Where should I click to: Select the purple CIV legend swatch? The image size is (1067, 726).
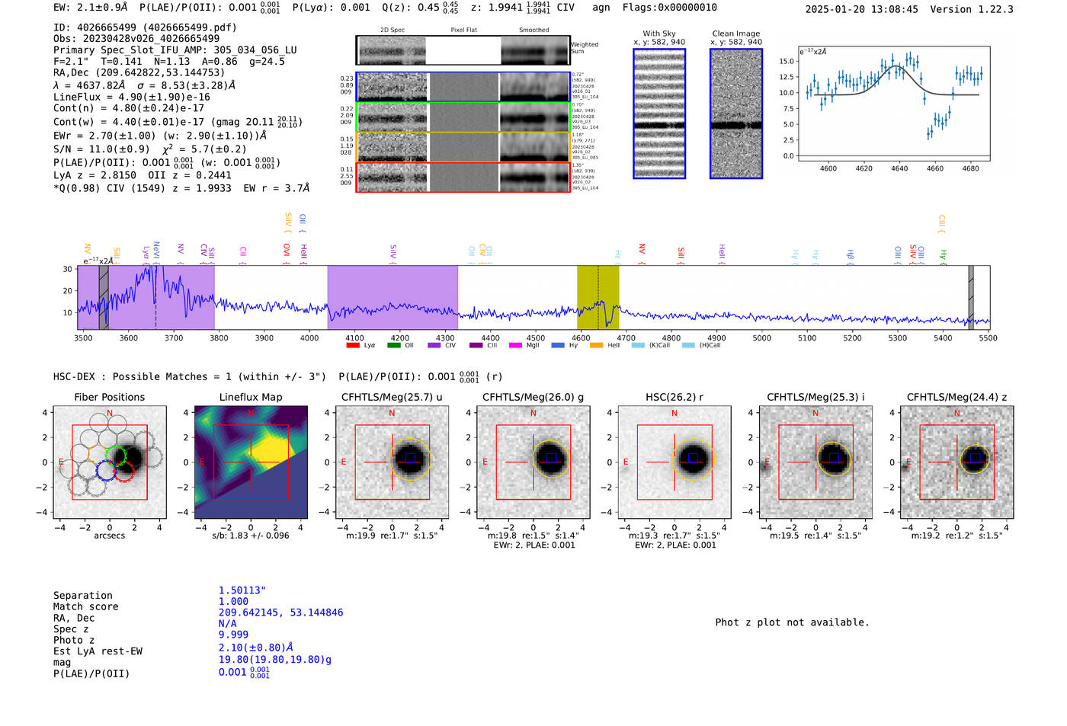coord(434,345)
